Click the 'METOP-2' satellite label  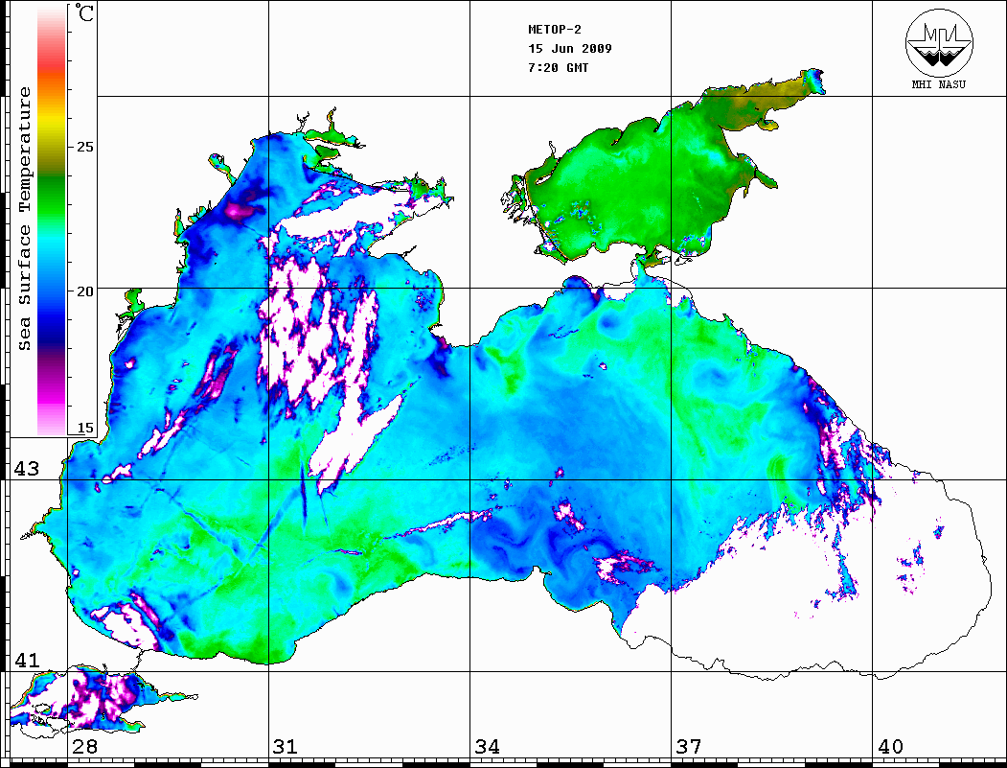click(554, 30)
